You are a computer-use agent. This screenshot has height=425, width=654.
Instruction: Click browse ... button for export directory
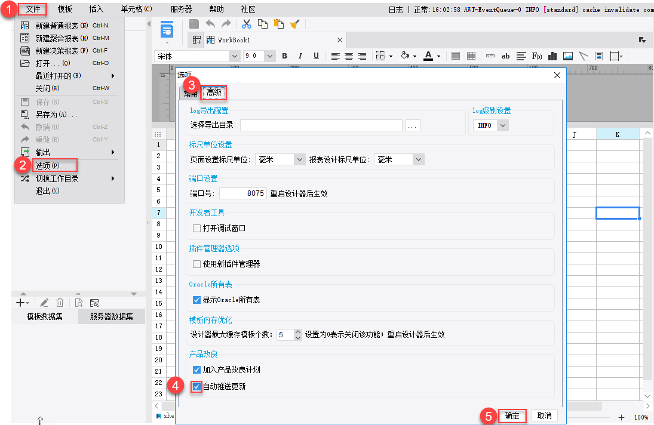pyautogui.click(x=412, y=125)
